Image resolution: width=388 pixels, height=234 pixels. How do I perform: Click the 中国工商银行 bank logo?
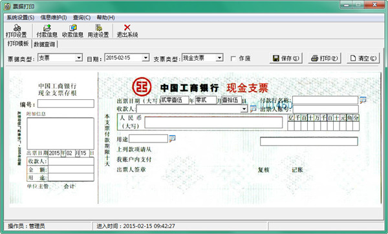[142, 87]
